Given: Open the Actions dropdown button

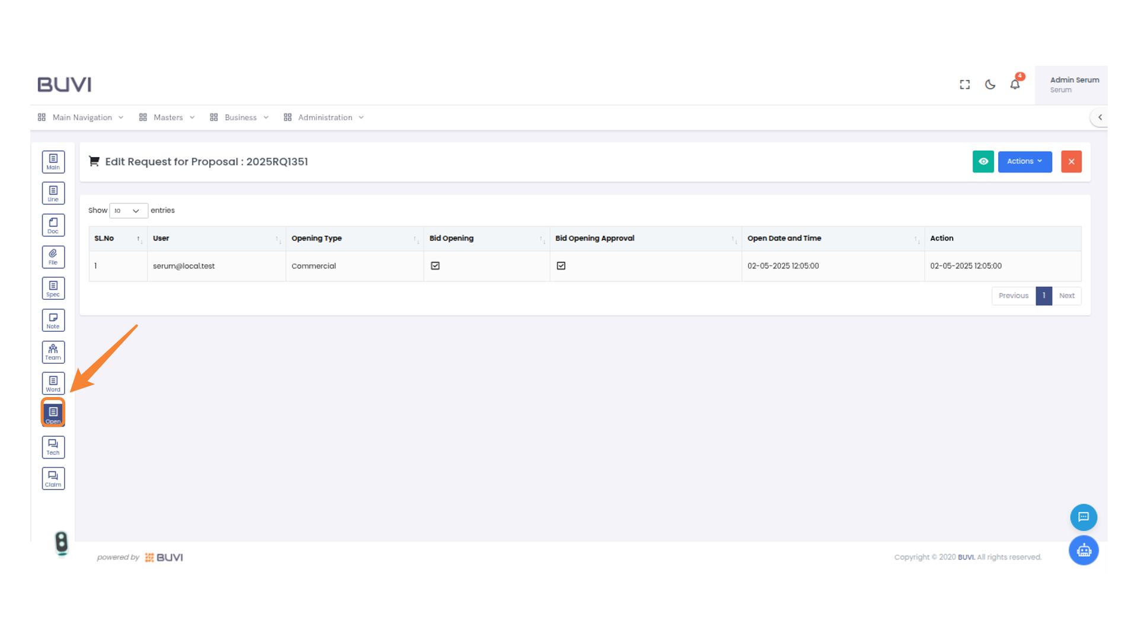Looking at the screenshot, I should (1024, 162).
